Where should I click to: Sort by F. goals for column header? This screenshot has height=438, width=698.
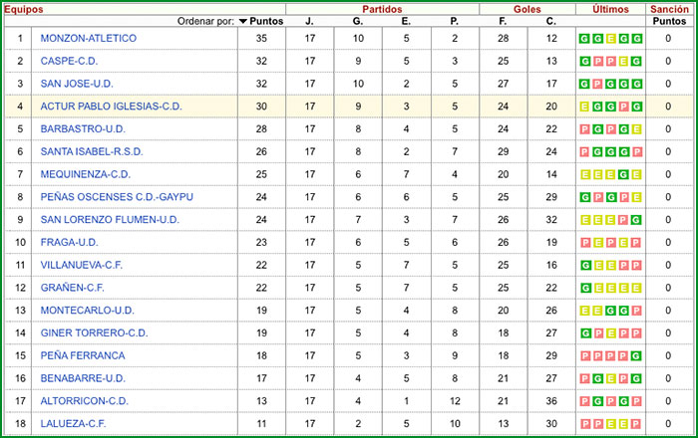[503, 21]
